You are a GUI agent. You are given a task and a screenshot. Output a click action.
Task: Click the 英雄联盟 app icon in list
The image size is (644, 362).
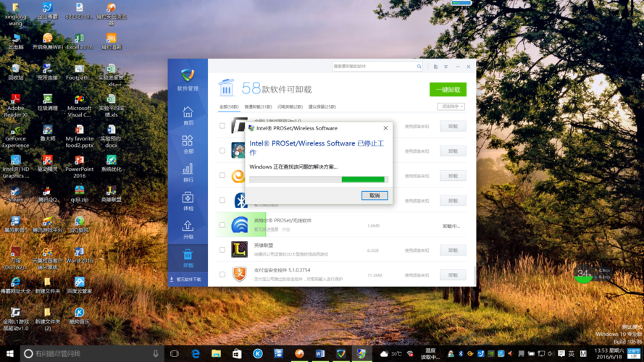(240, 250)
